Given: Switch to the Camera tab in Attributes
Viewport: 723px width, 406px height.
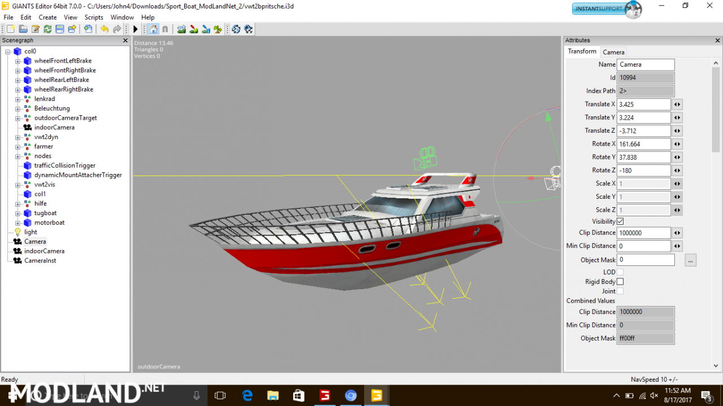Looking at the screenshot, I should (613, 51).
